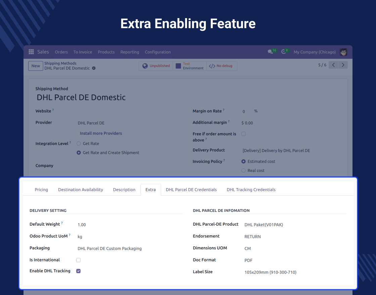Toggle the Test Environment button

click(x=190, y=66)
